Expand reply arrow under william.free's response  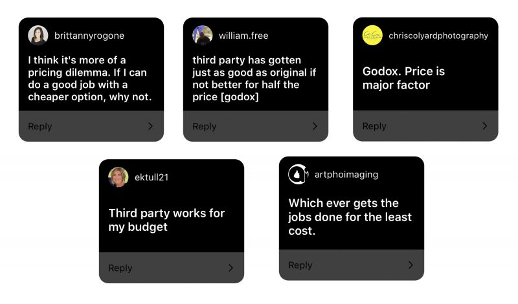(315, 126)
